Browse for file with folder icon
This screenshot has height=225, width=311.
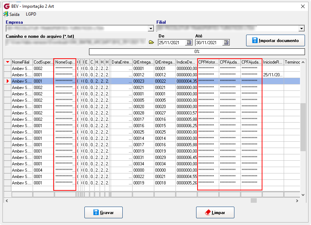151,42
